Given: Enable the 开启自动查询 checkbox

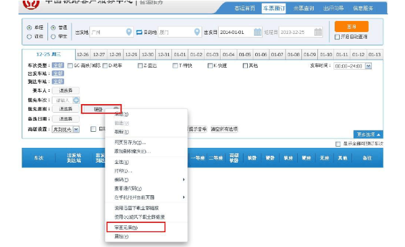Looking at the screenshot, I should (x=336, y=37).
